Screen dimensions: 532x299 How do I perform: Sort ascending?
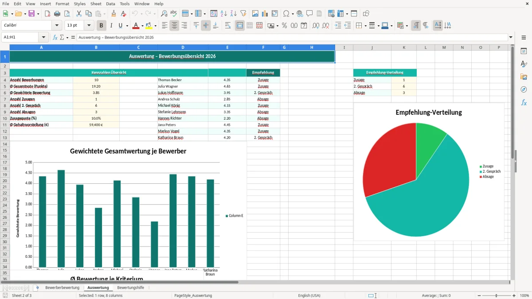click(x=224, y=14)
